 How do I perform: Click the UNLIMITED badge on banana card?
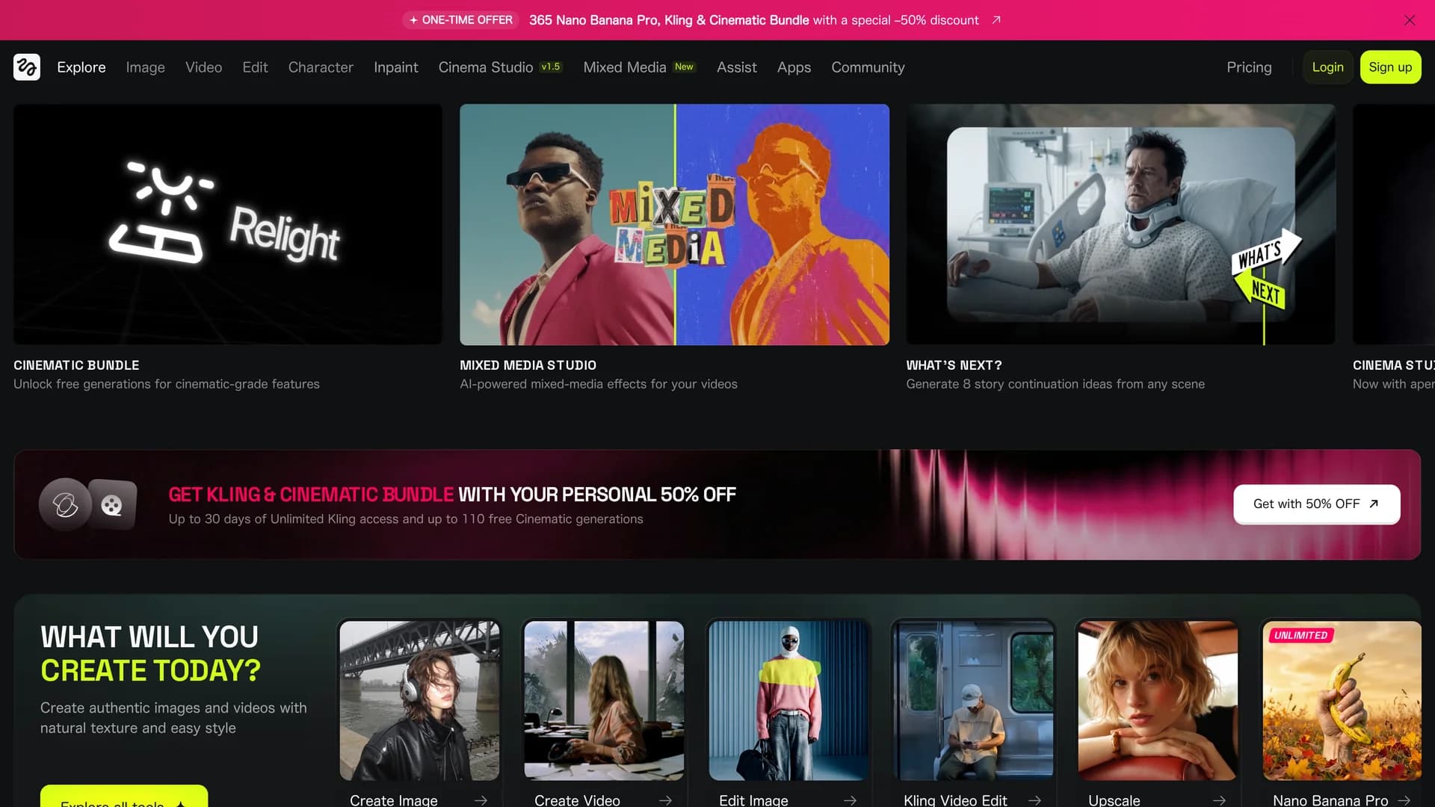point(1301,635)
